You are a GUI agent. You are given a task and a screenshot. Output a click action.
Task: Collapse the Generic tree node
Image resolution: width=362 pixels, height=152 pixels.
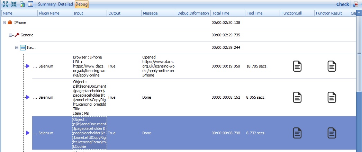click(x=10, y=35)
